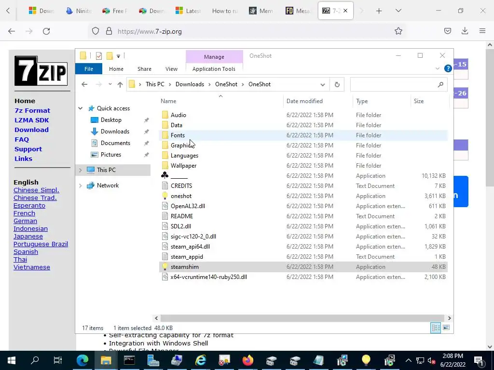Switch to Details view layout button

[x=436, y=328]
